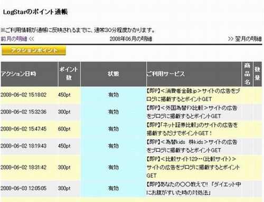Click 300pt in the 15:32:36 row

click(64, 112)
